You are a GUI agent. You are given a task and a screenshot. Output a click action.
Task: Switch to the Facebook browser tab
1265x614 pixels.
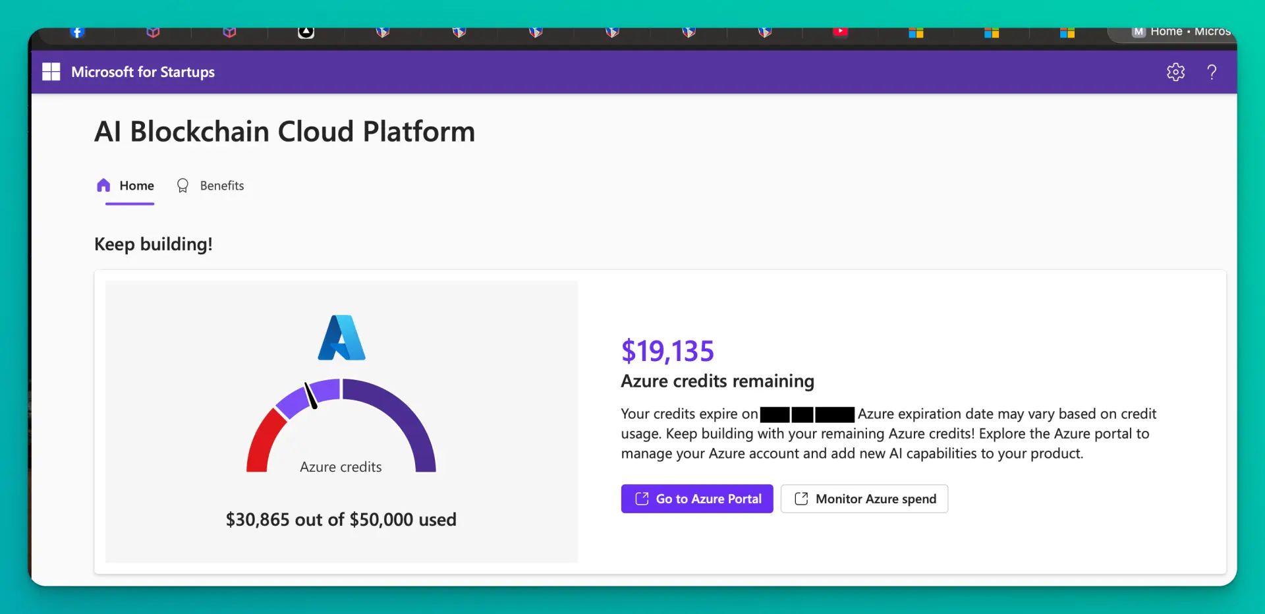click(x=77, y=32)
